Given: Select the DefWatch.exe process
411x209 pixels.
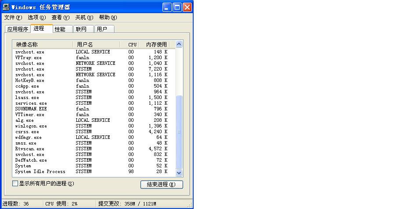Looking at the screenshot, I should (x=94, y=160).
